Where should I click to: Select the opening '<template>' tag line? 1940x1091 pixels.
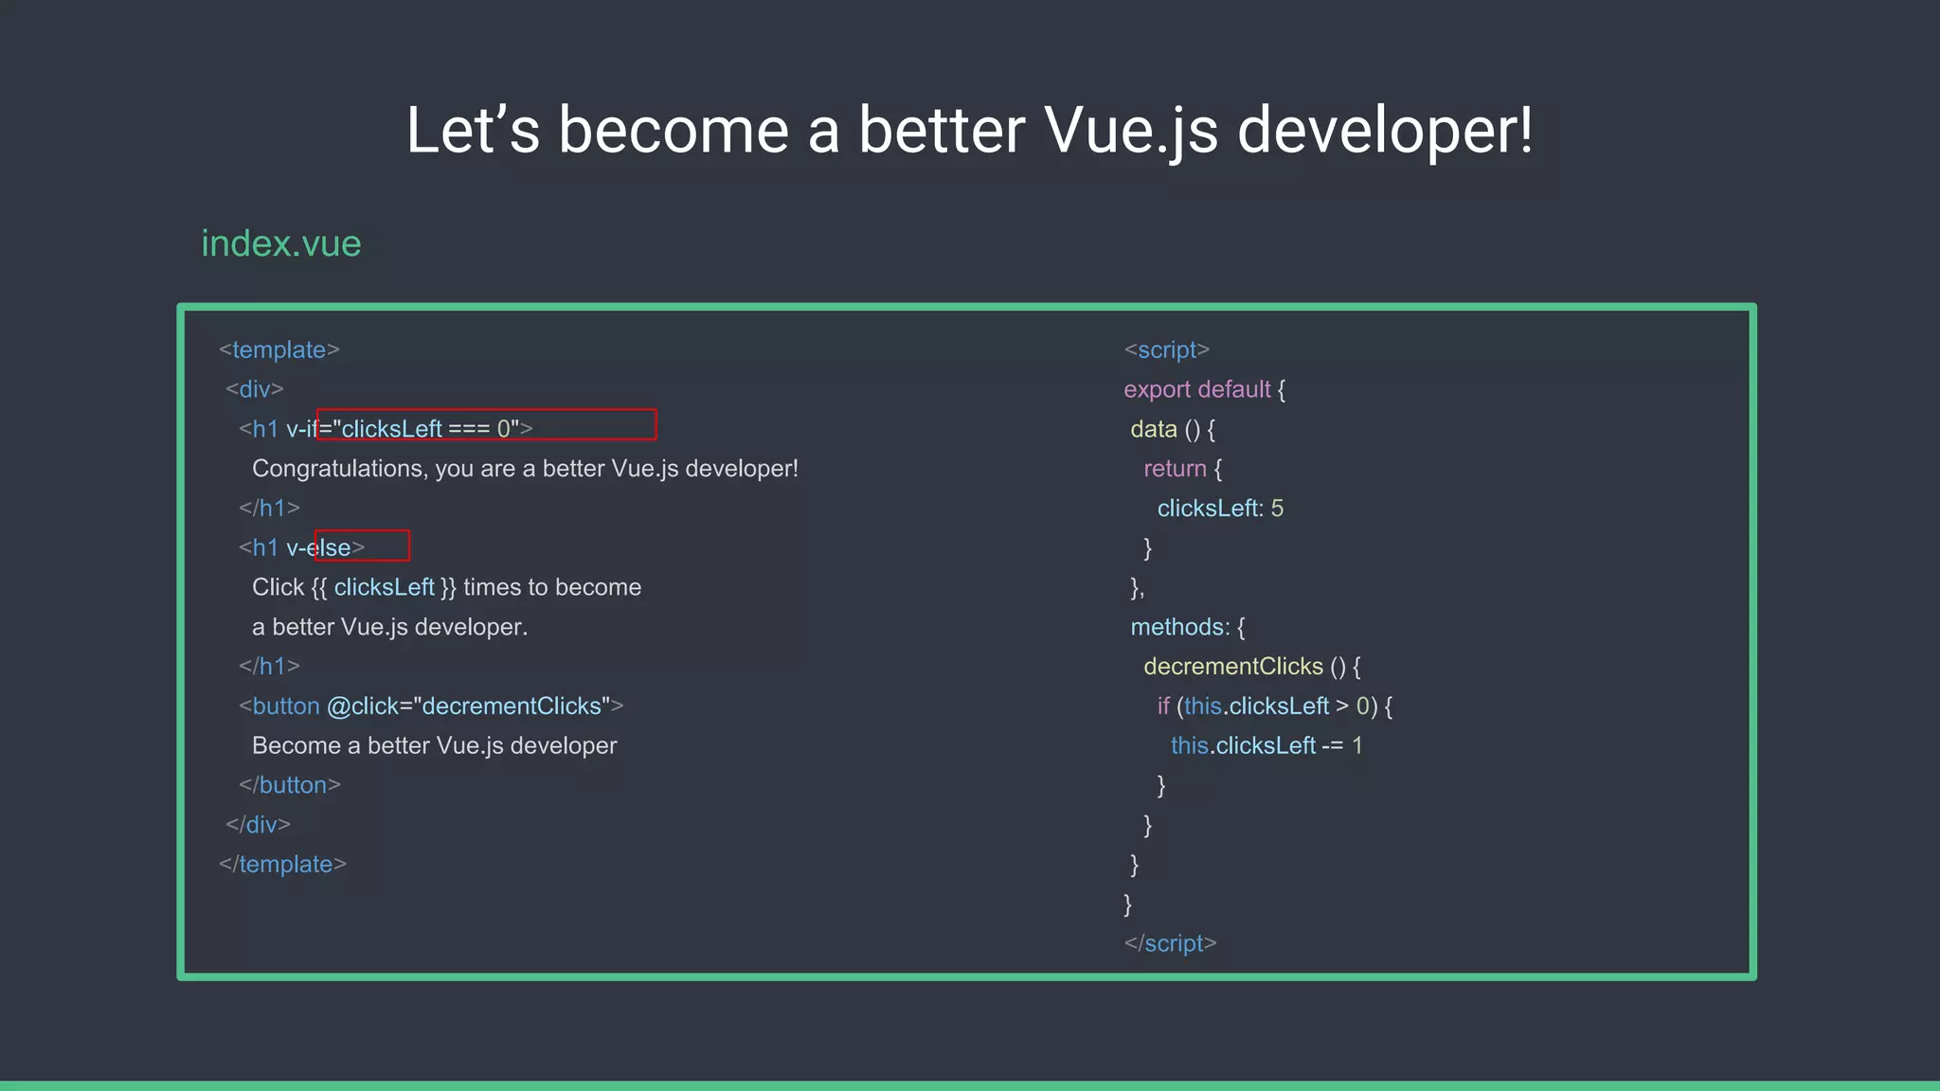(279, 349)
